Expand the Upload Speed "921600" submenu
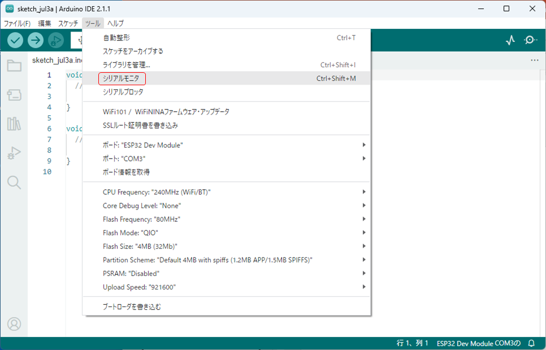 227,287
